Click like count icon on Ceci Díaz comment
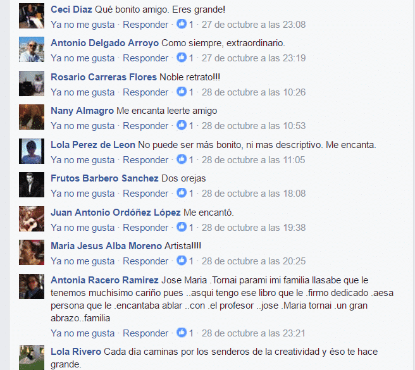This screenshot has width=415, height=370. (182, 24)
